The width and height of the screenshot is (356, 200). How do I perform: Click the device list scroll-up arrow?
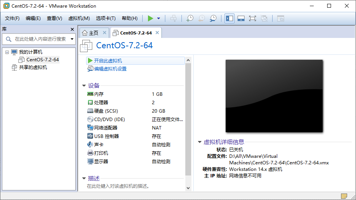click(x=188, y=60)
